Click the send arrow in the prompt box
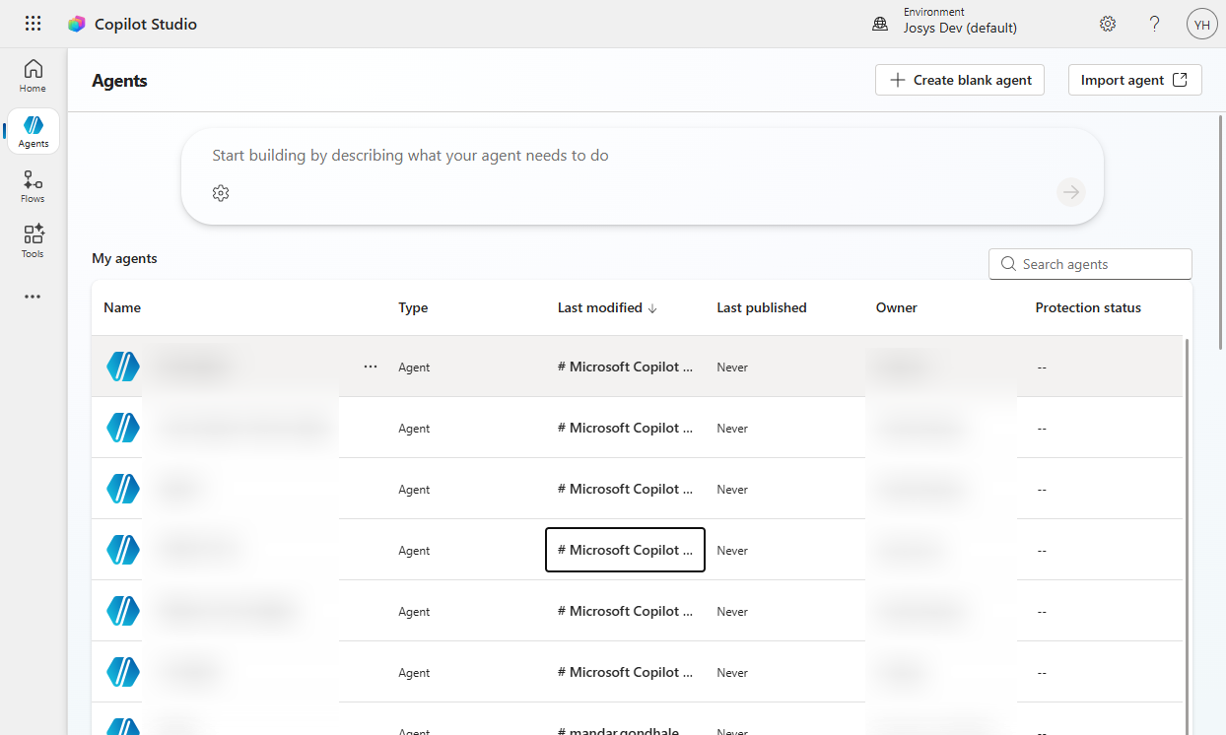 coord(1071,192)
